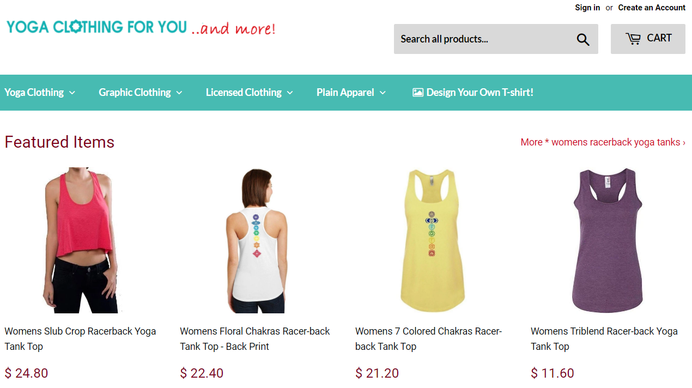Click the shopping cart icon

(x=633, y=39)
